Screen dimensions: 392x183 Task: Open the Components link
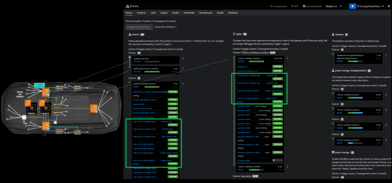[x=278, y=6]
